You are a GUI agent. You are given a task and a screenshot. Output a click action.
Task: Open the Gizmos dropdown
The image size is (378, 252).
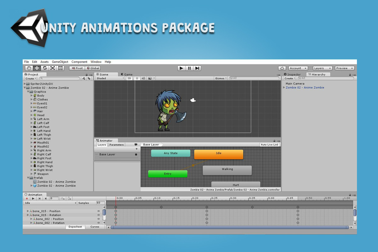221,78
